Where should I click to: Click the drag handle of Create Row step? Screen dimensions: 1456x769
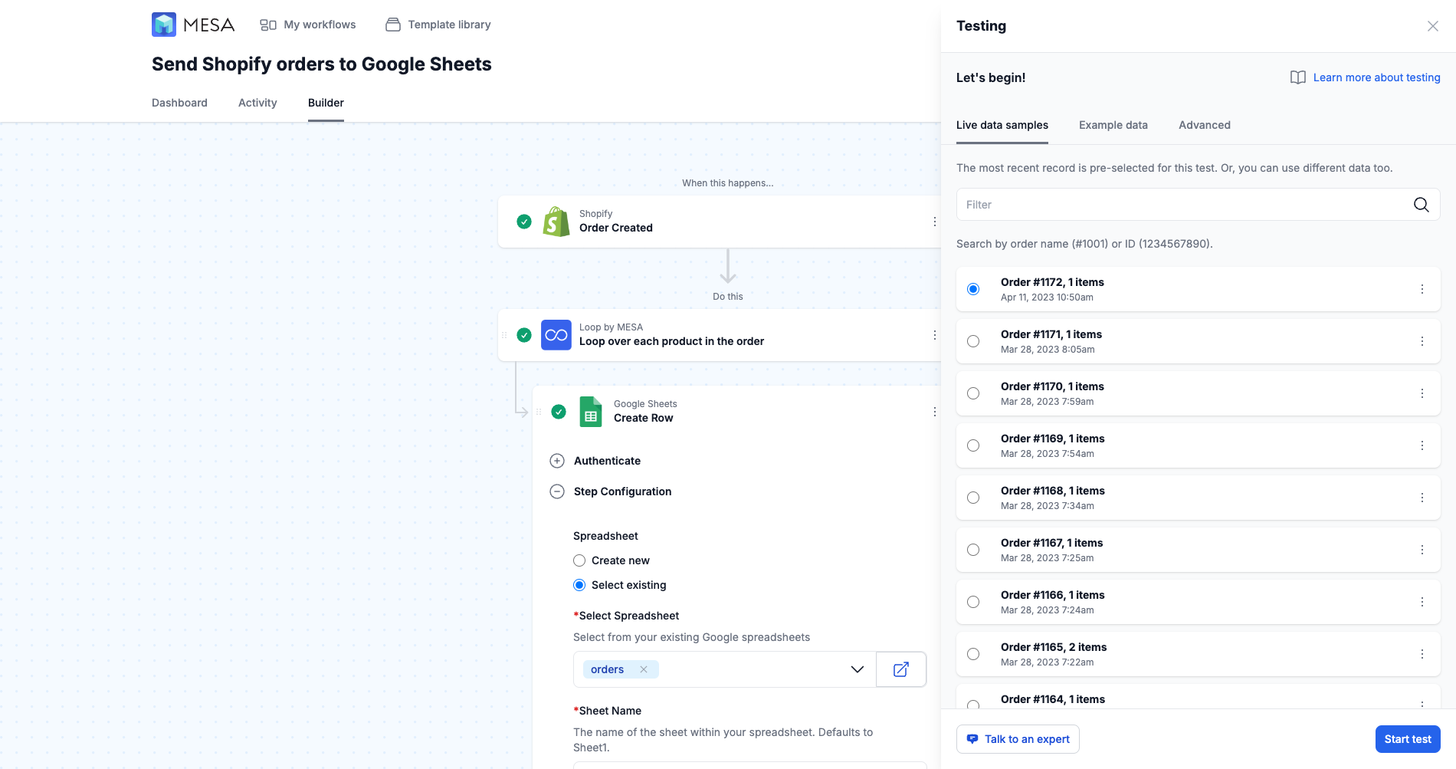tap(539, 412)
